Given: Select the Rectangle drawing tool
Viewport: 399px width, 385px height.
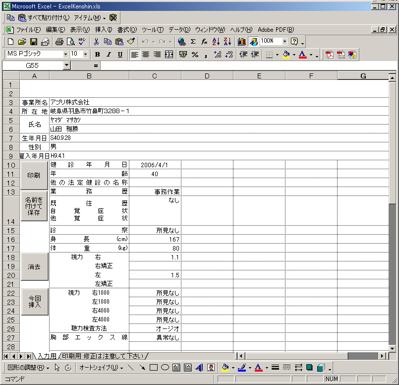Looking at the screenshot, I should (154, 368).
